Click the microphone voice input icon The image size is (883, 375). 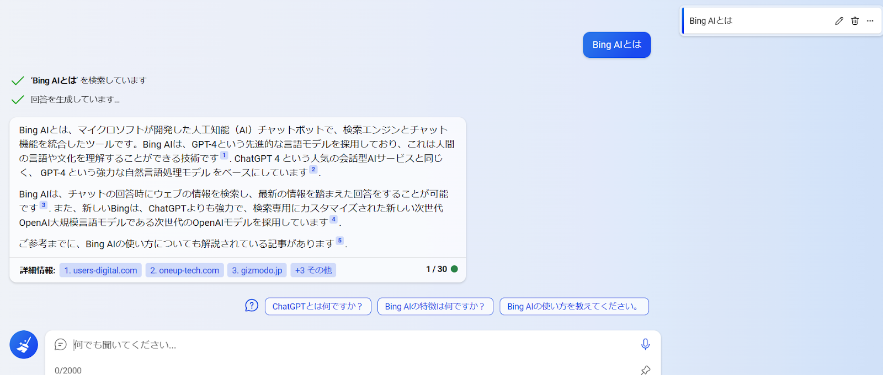645,345
